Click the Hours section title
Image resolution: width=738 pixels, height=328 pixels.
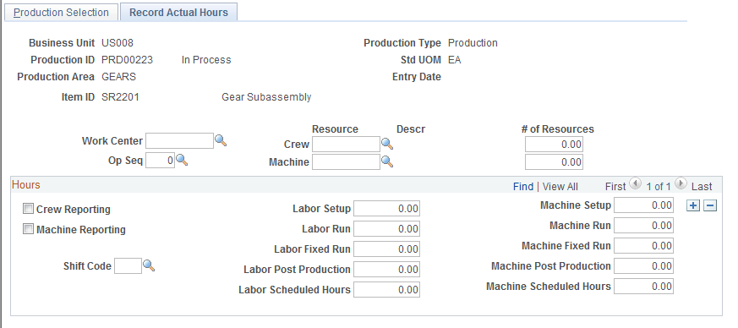point(26,184)
